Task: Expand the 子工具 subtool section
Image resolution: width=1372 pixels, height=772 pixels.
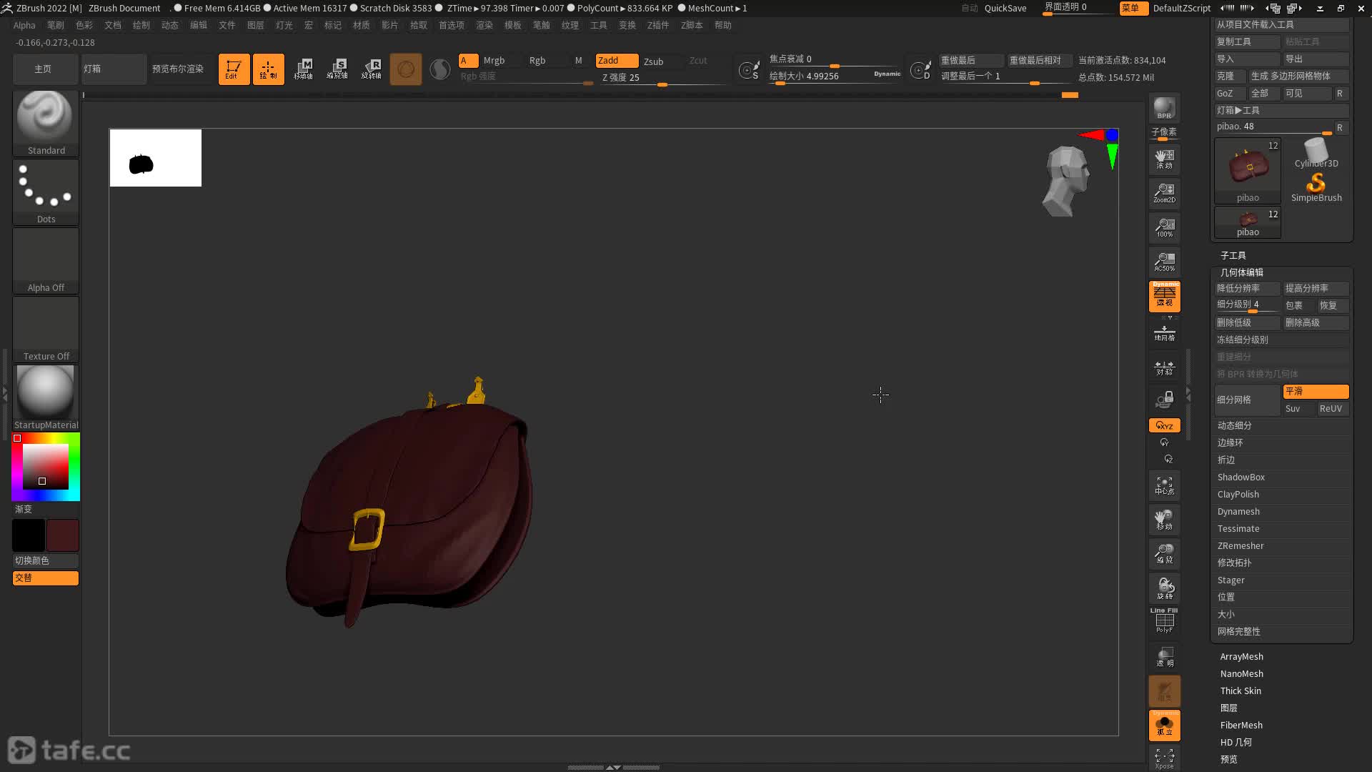Action: pos(1233,255)
